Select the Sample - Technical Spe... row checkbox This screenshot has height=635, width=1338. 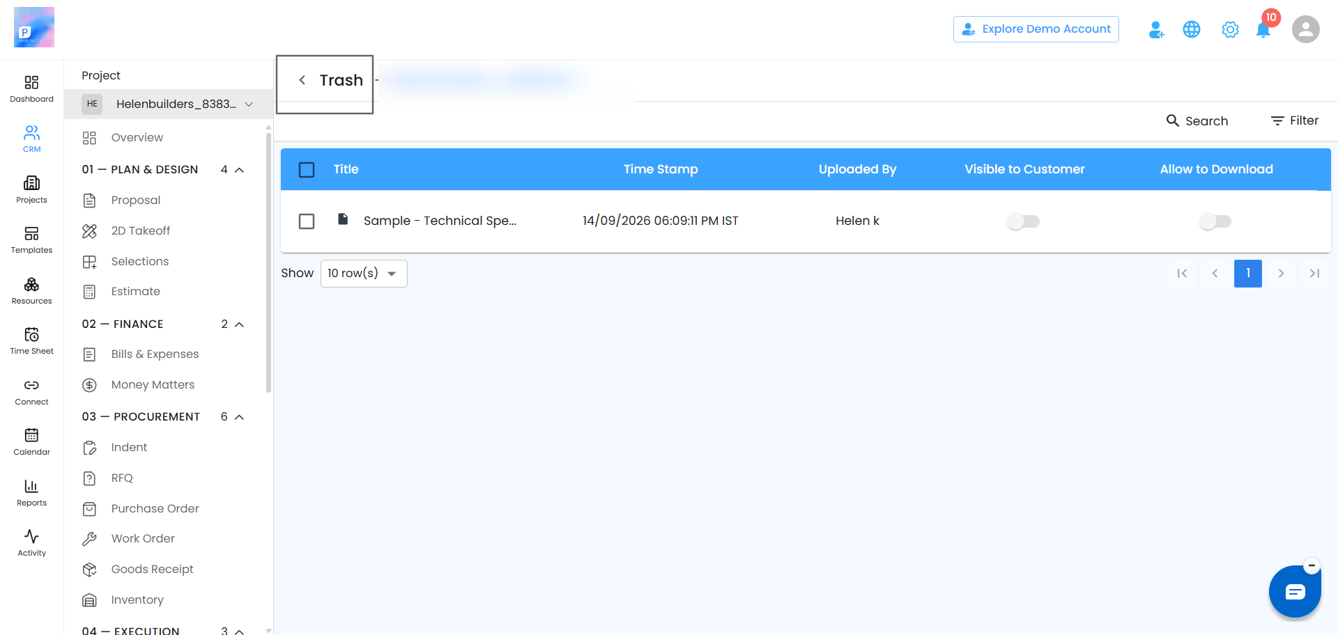coord(307,221)
